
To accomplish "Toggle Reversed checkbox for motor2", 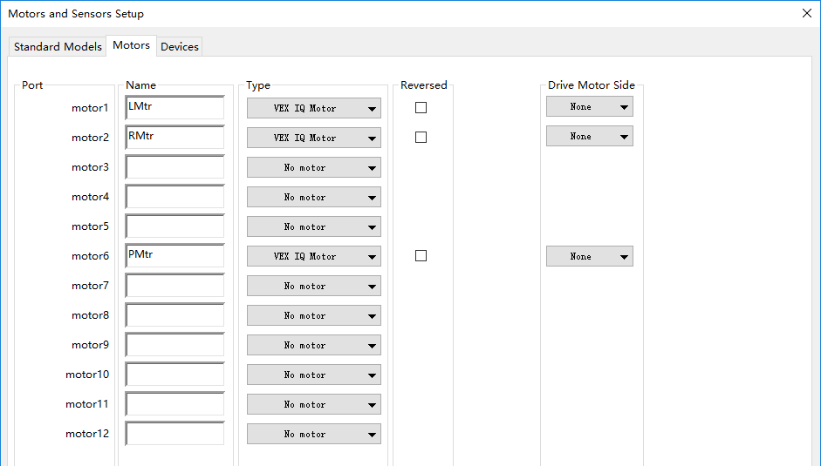I will click(421, 138).
